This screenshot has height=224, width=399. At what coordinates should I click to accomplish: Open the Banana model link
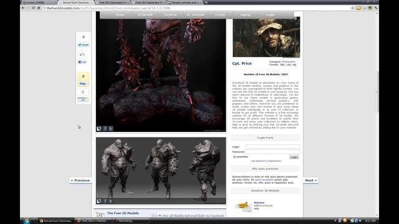[x=259, y=202]
